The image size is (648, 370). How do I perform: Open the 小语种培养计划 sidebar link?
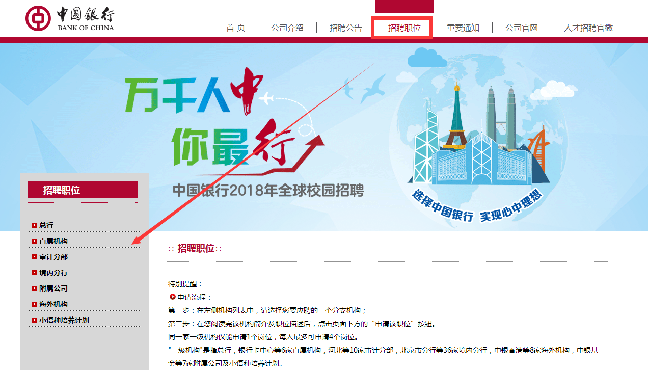[64, 320]
